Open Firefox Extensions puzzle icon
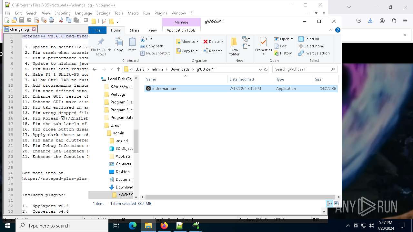This screenshot has width=413, height=232. [x=394, y=21]
